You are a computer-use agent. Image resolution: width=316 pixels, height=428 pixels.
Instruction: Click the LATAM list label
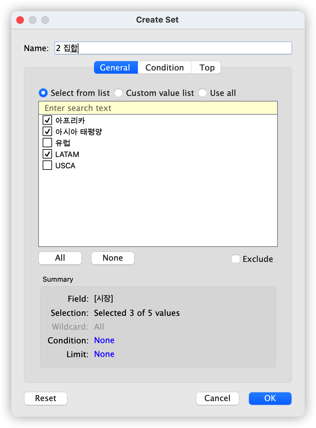(67, 154)
